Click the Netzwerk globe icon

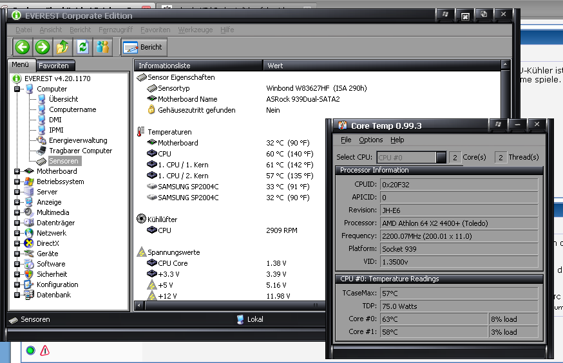coord(29,233)
